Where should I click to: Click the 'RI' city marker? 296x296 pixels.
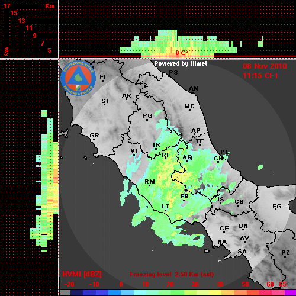(x=165, y=156)
